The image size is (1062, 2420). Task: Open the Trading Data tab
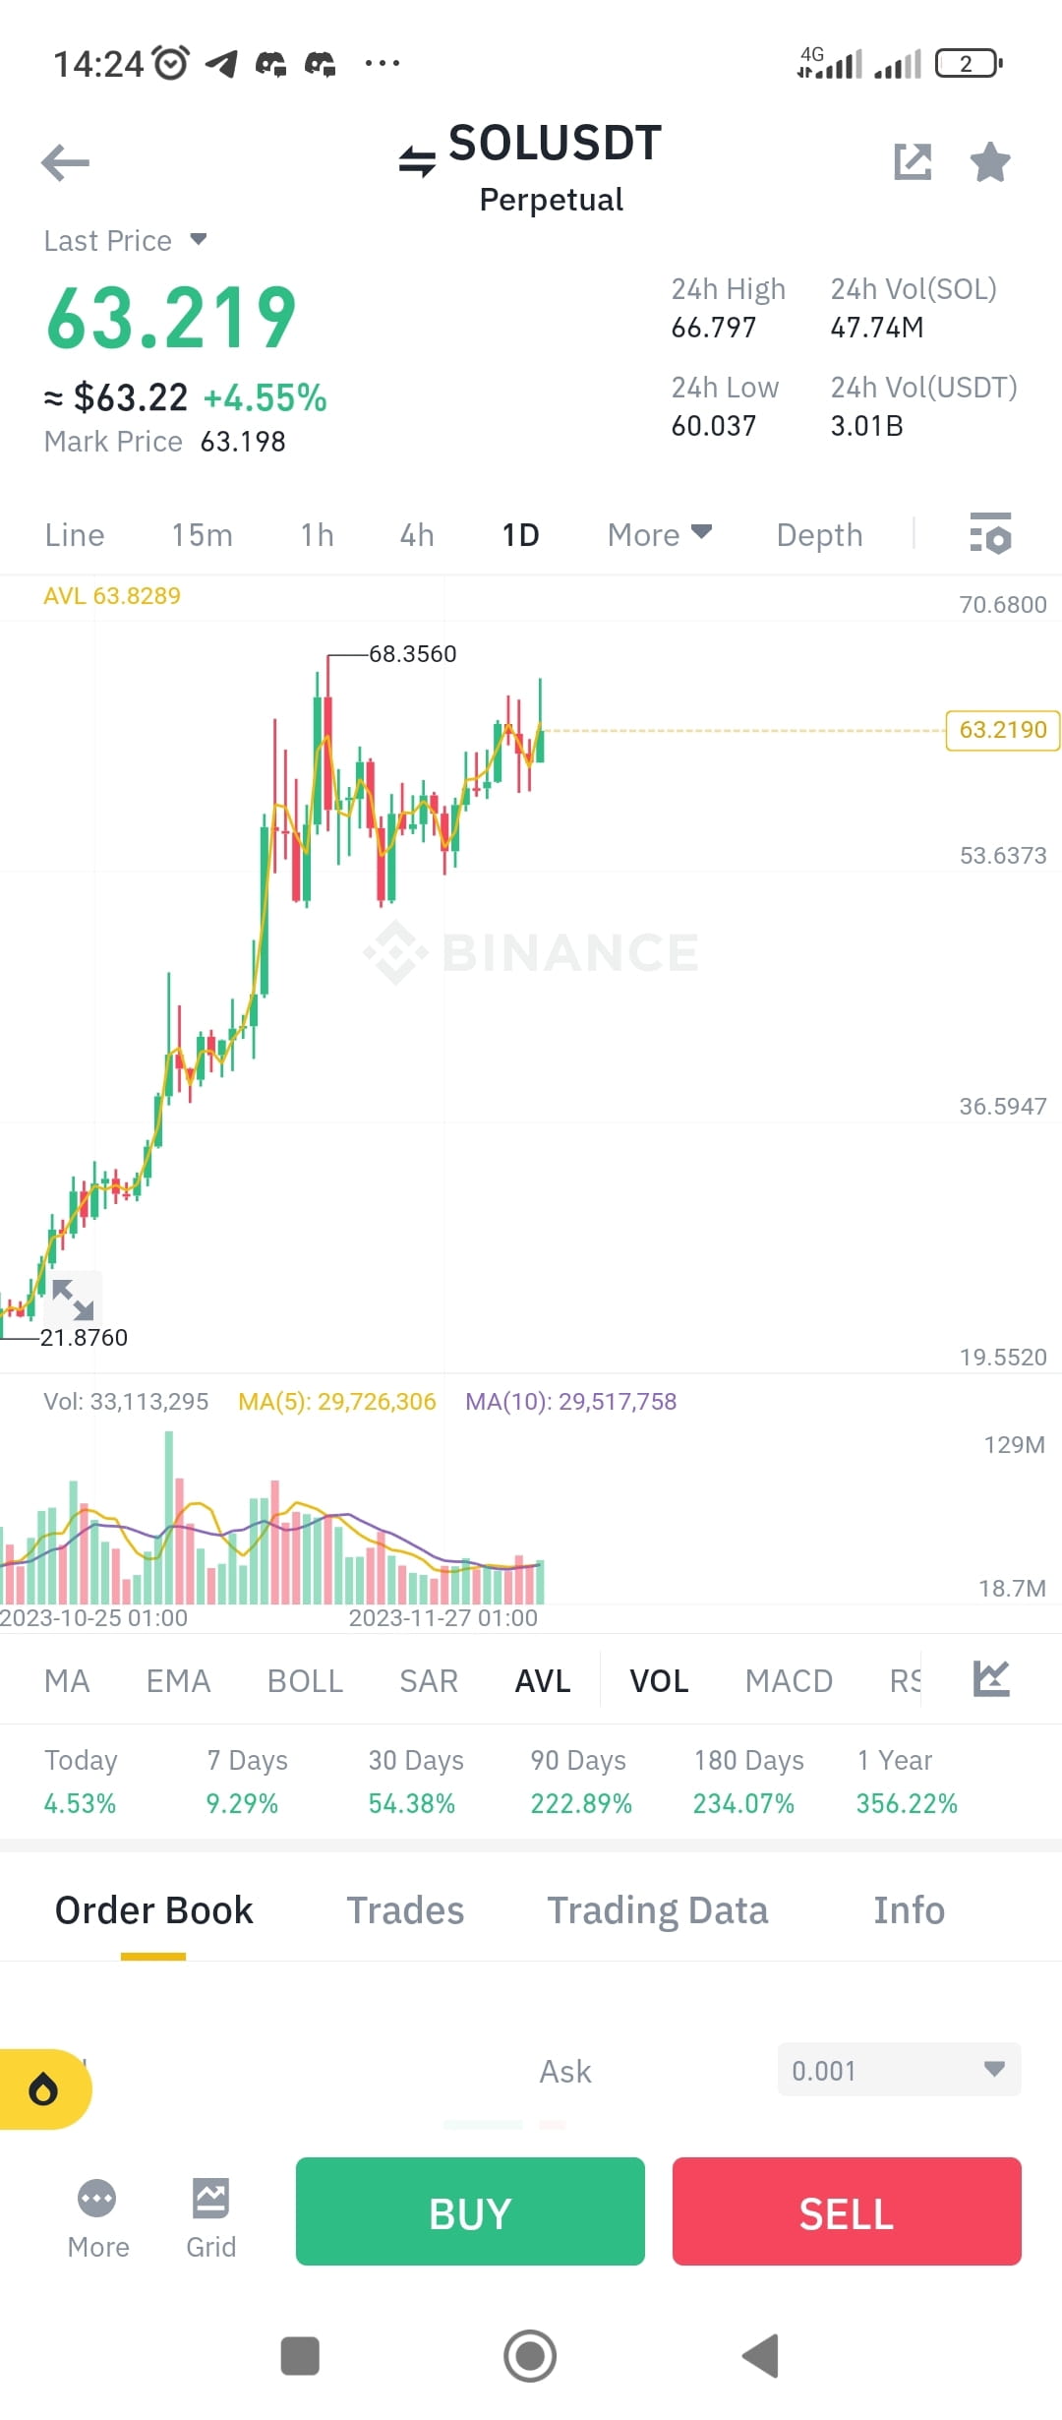tap(658, 1909)
